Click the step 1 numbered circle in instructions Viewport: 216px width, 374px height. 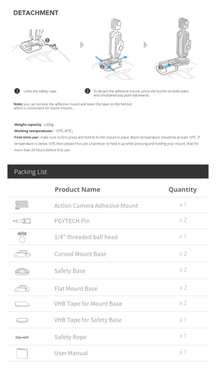[x=17, y=91]
